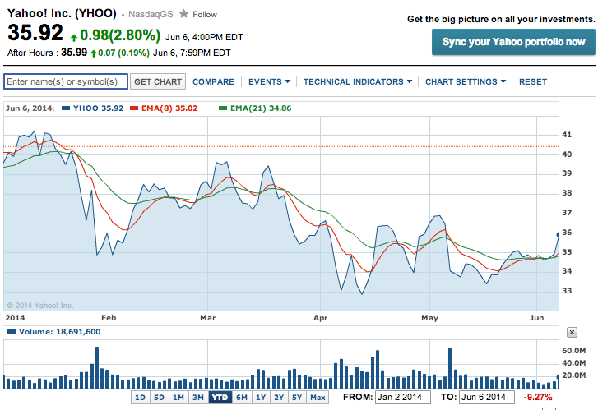
Task: Click the green EMA(21) legend swatch
Action: [223, 108]
